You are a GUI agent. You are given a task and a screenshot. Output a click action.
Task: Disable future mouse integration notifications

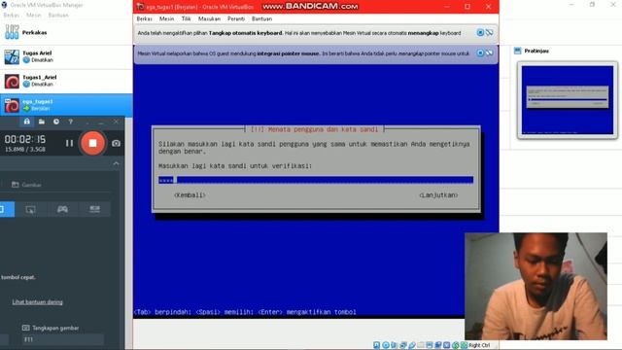(x=489, y=52)
